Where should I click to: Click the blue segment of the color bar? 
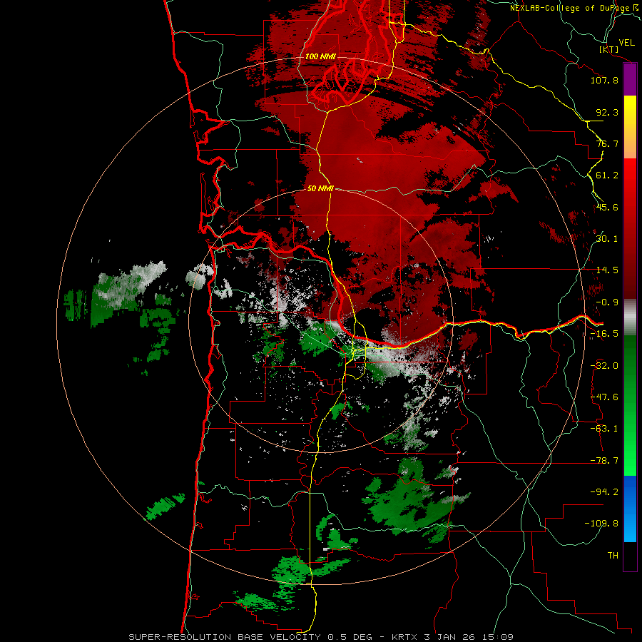[630, 509]
